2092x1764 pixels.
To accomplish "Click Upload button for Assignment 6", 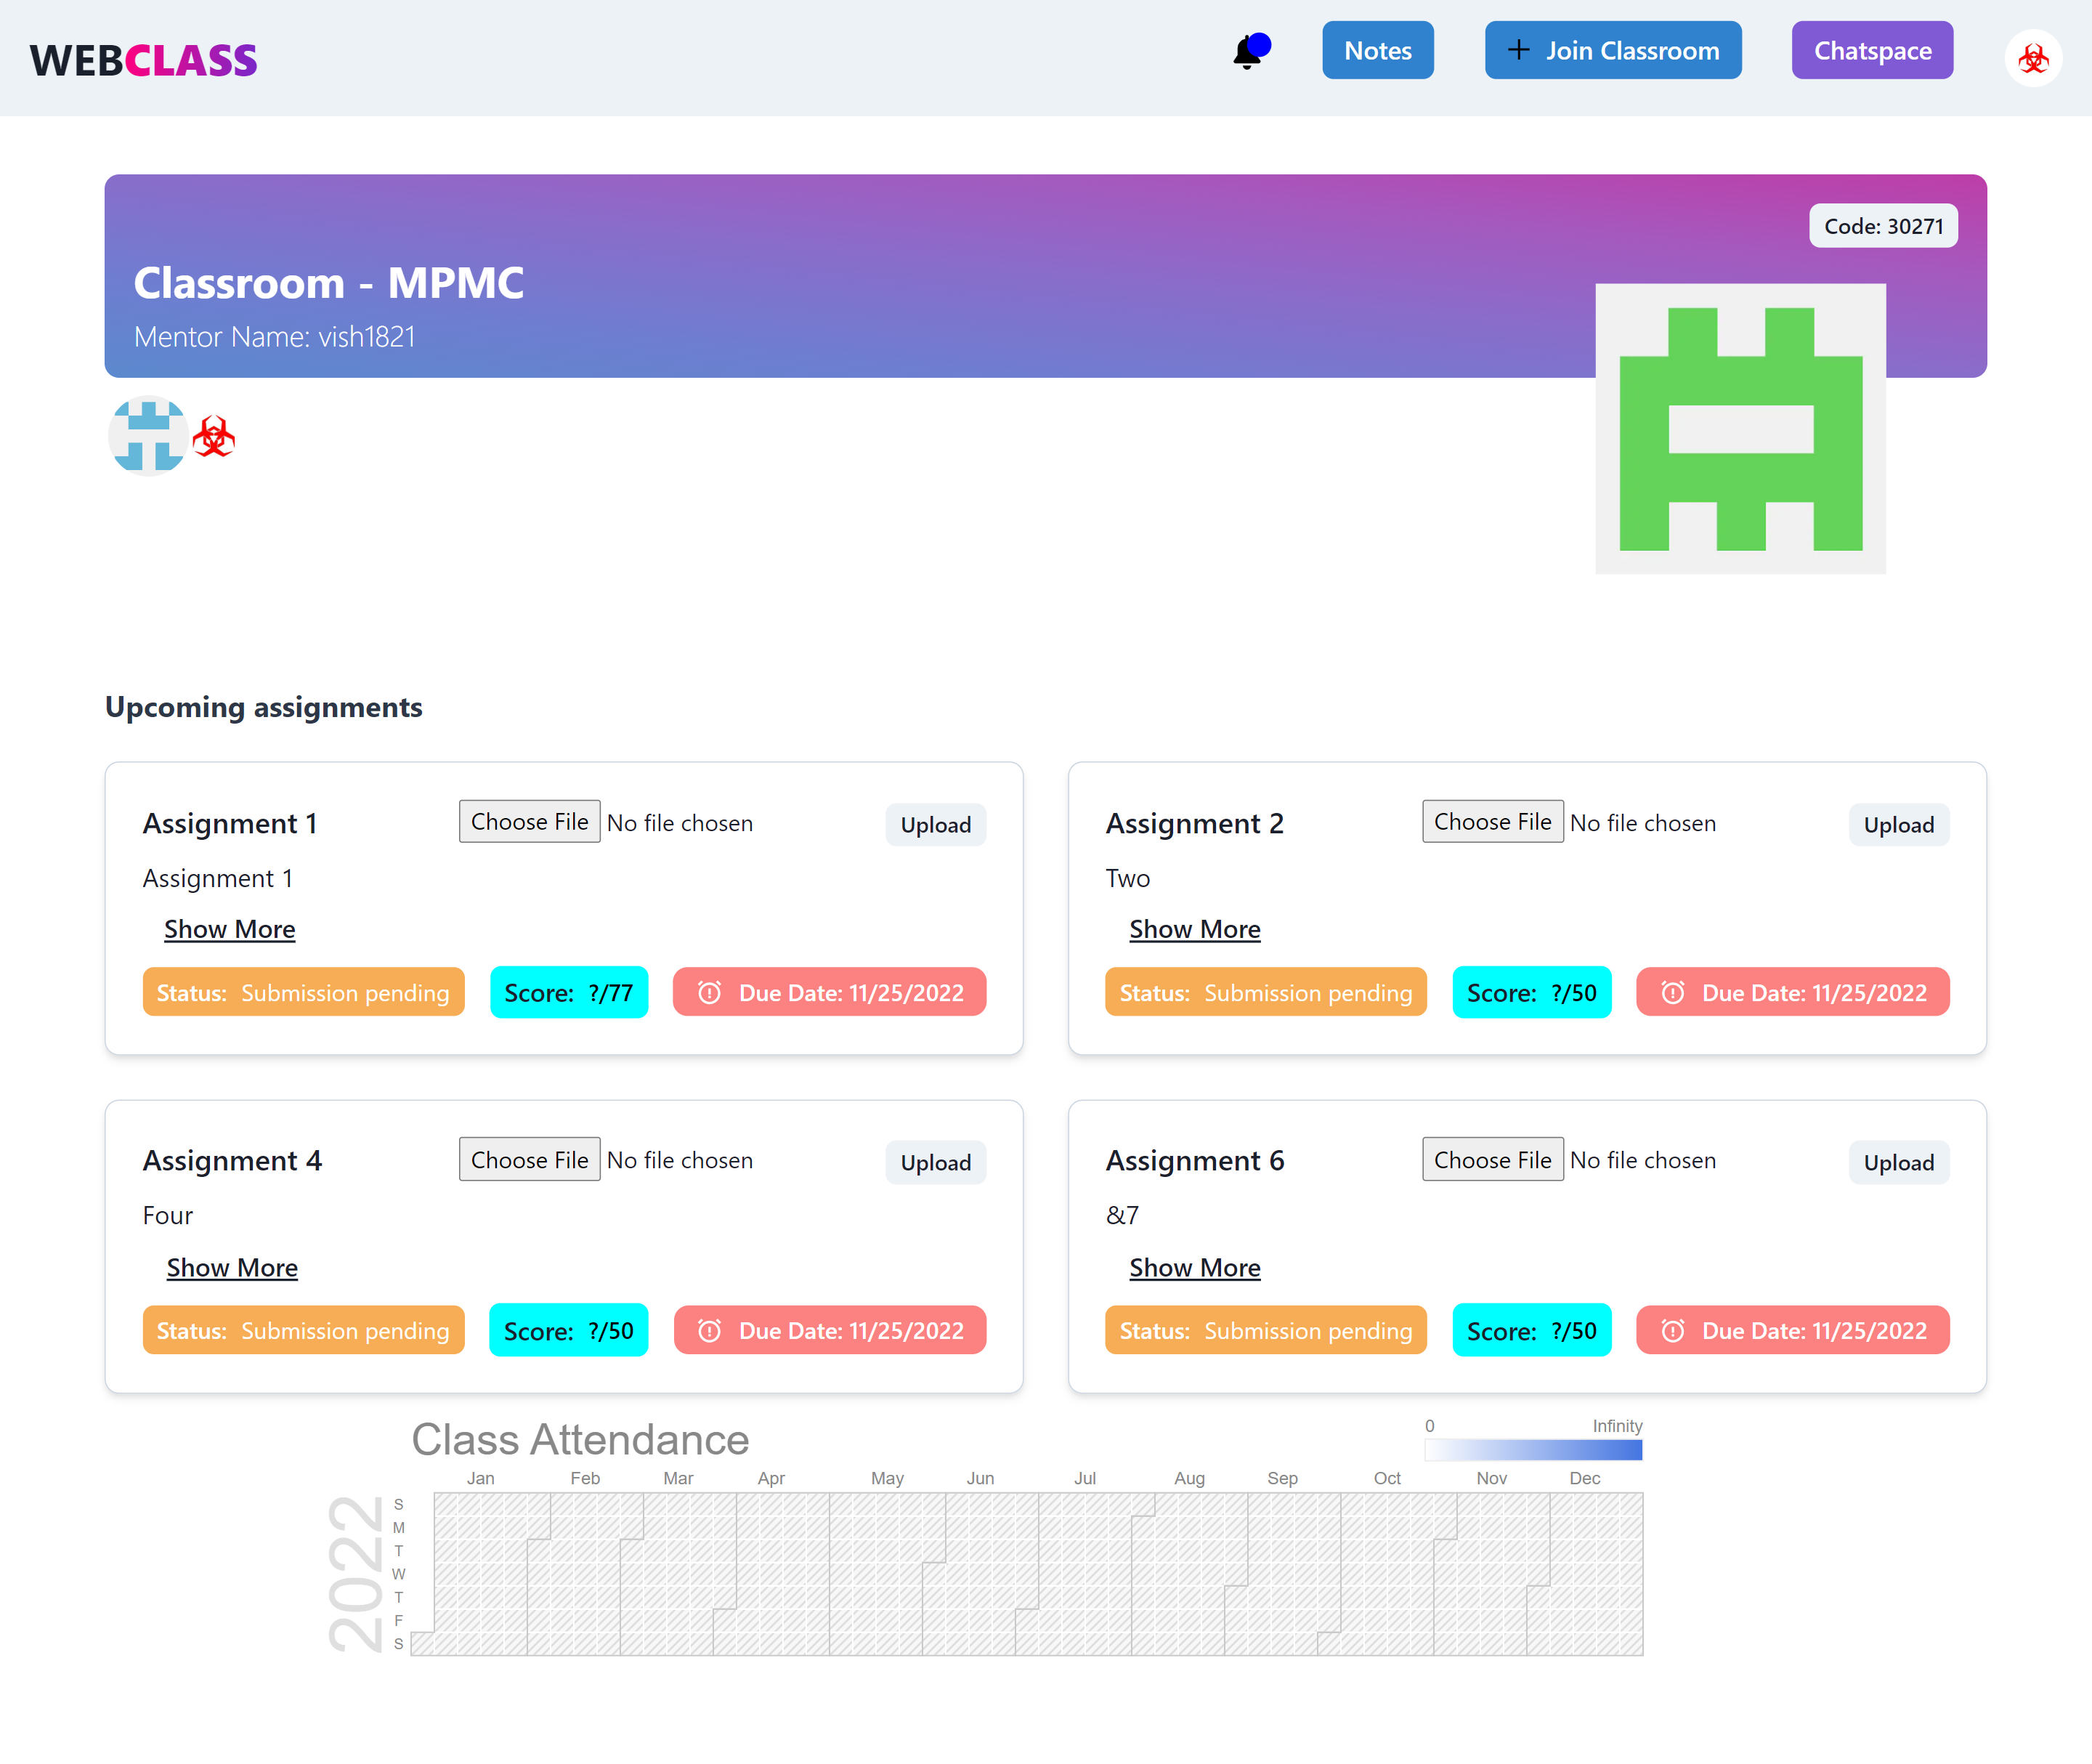I will point(1898,1160).
